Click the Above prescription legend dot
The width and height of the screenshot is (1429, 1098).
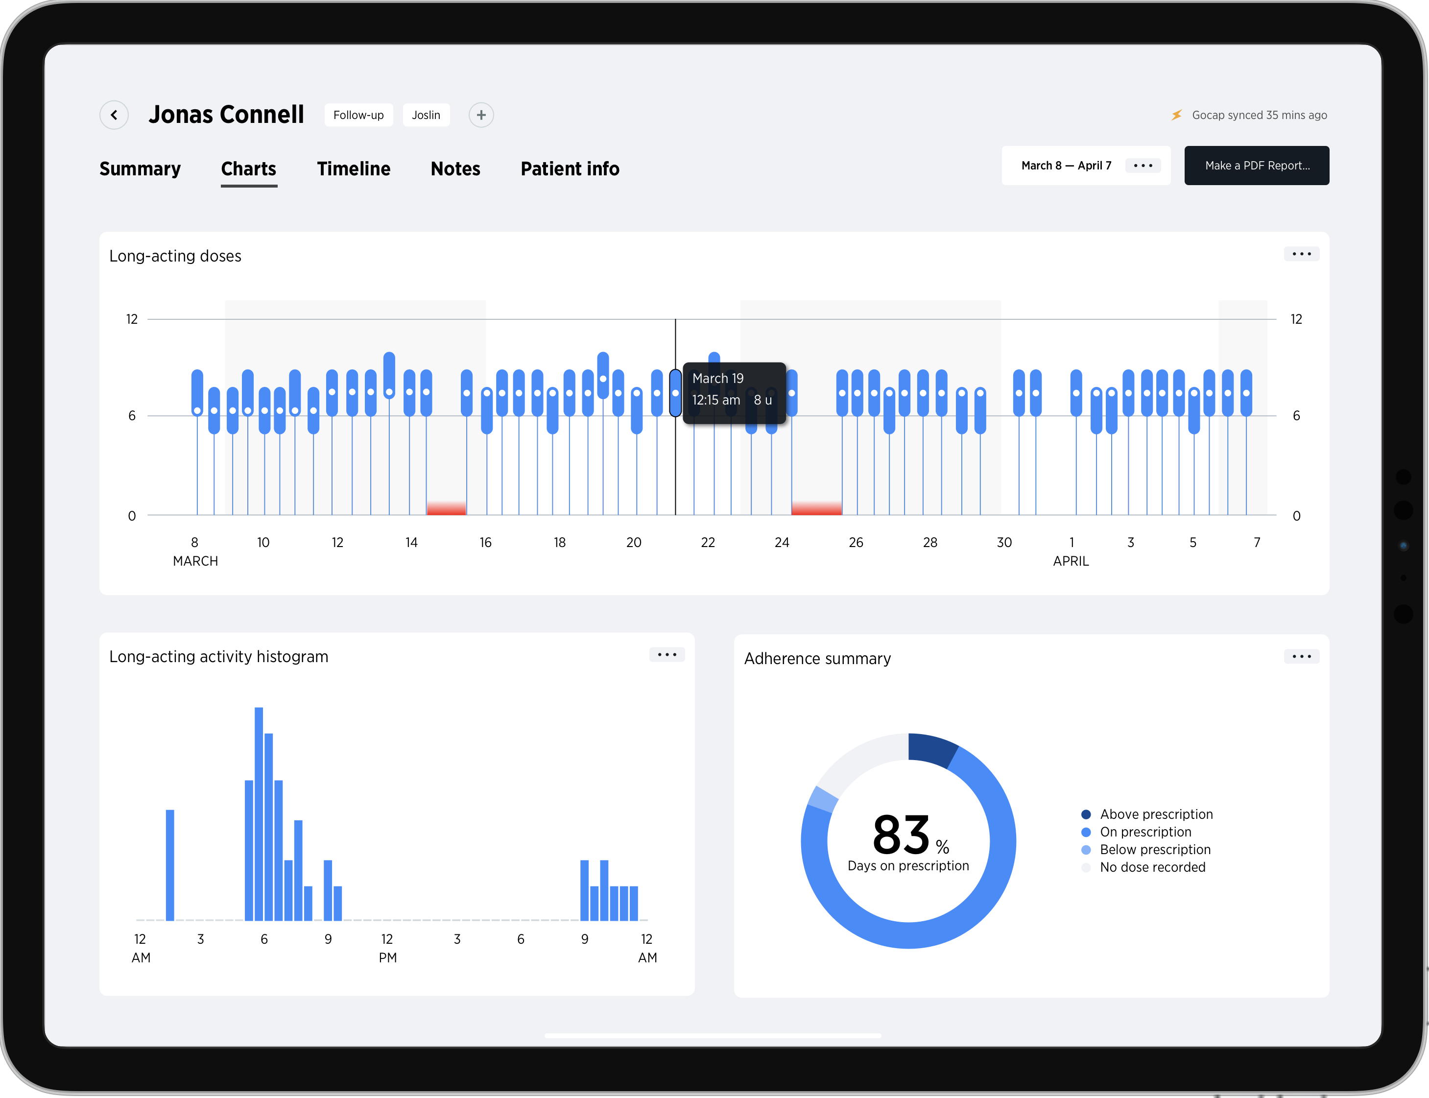[x=1086, y=814]
